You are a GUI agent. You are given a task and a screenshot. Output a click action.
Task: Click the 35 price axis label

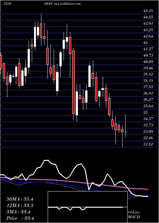coord(145,112)
